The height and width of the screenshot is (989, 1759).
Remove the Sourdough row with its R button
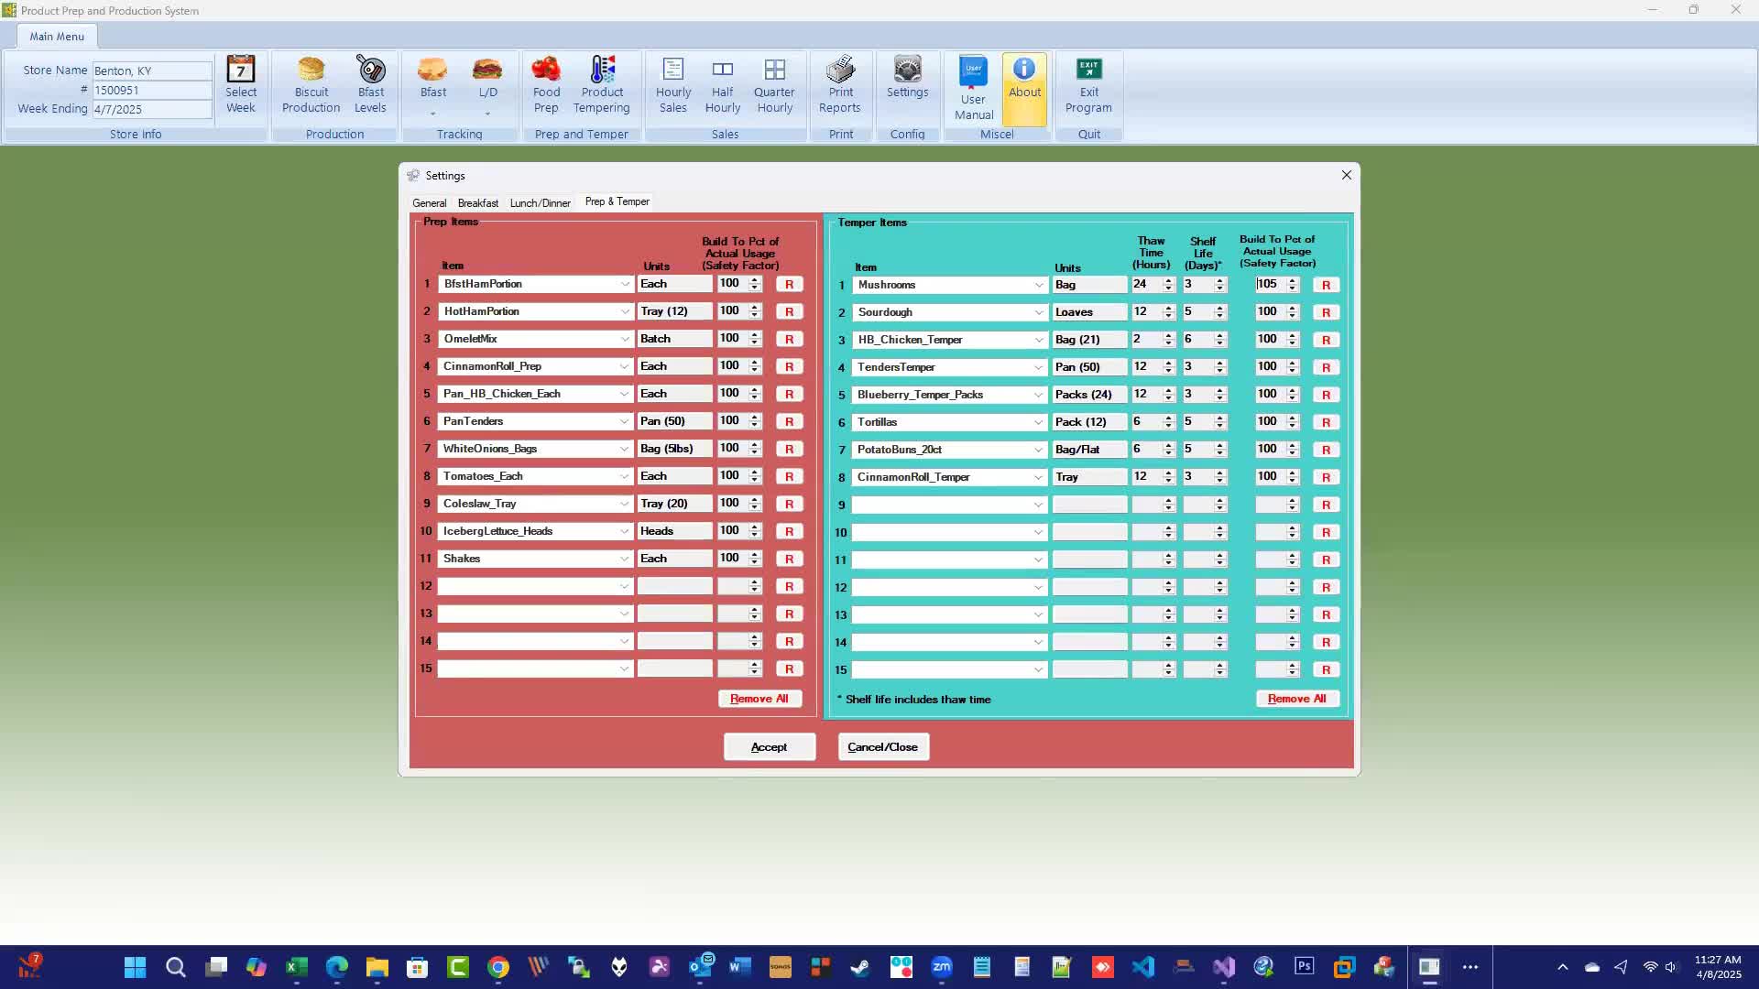click(x=1326, y=312)
